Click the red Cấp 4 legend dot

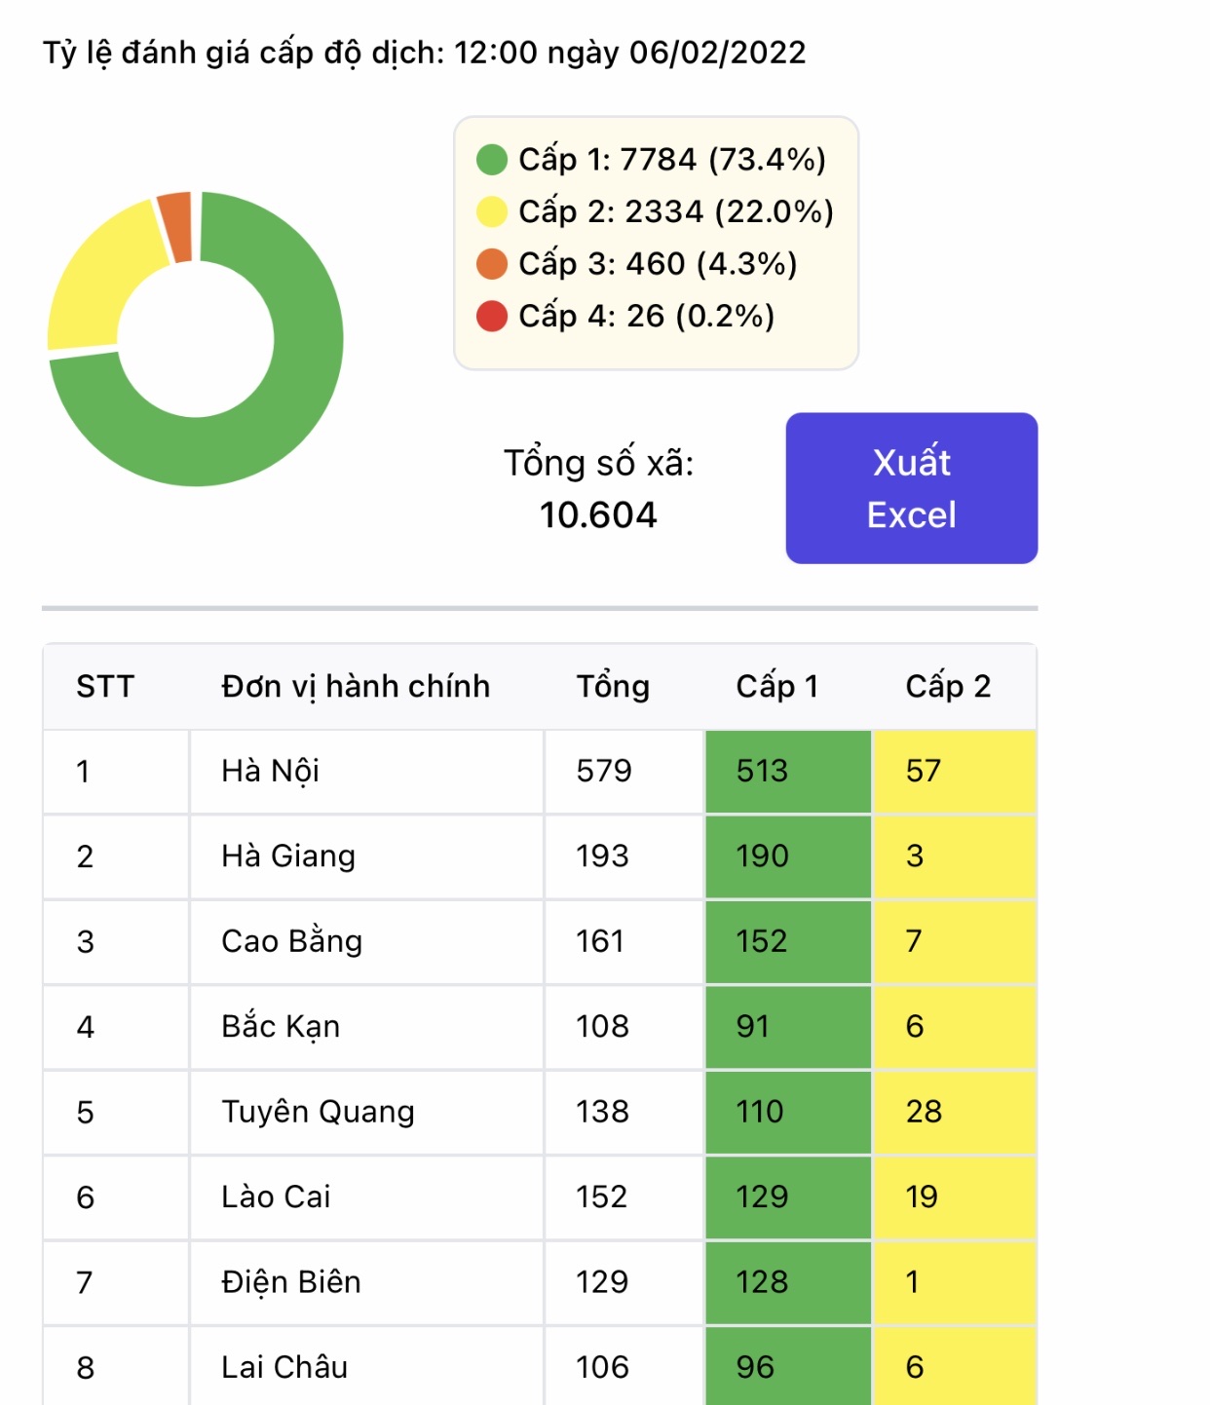coord(492,316)
